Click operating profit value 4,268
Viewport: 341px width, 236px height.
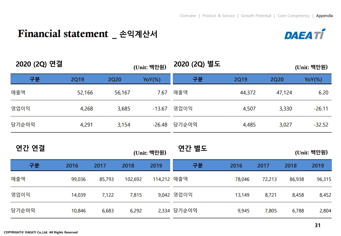tap(86, 108)
